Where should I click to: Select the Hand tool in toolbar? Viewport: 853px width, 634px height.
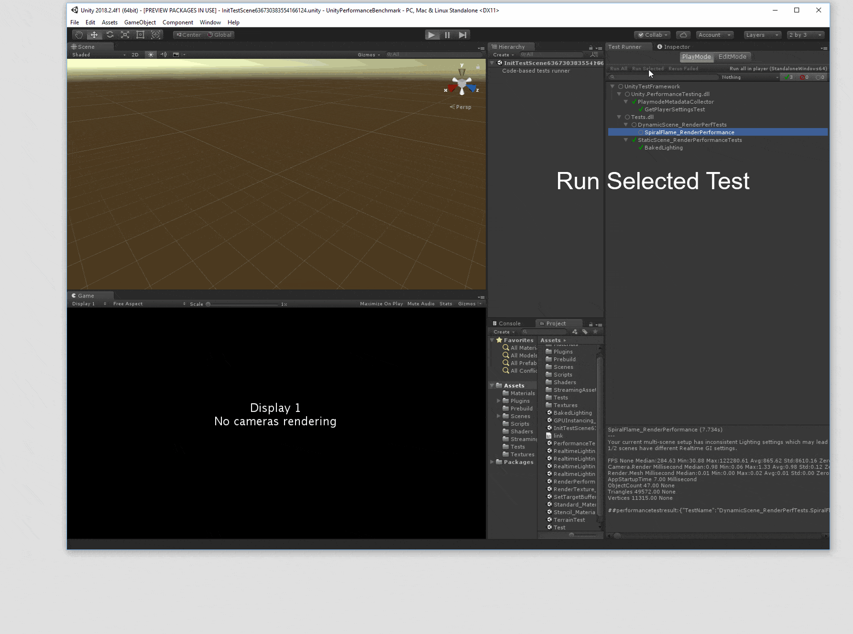79,35
